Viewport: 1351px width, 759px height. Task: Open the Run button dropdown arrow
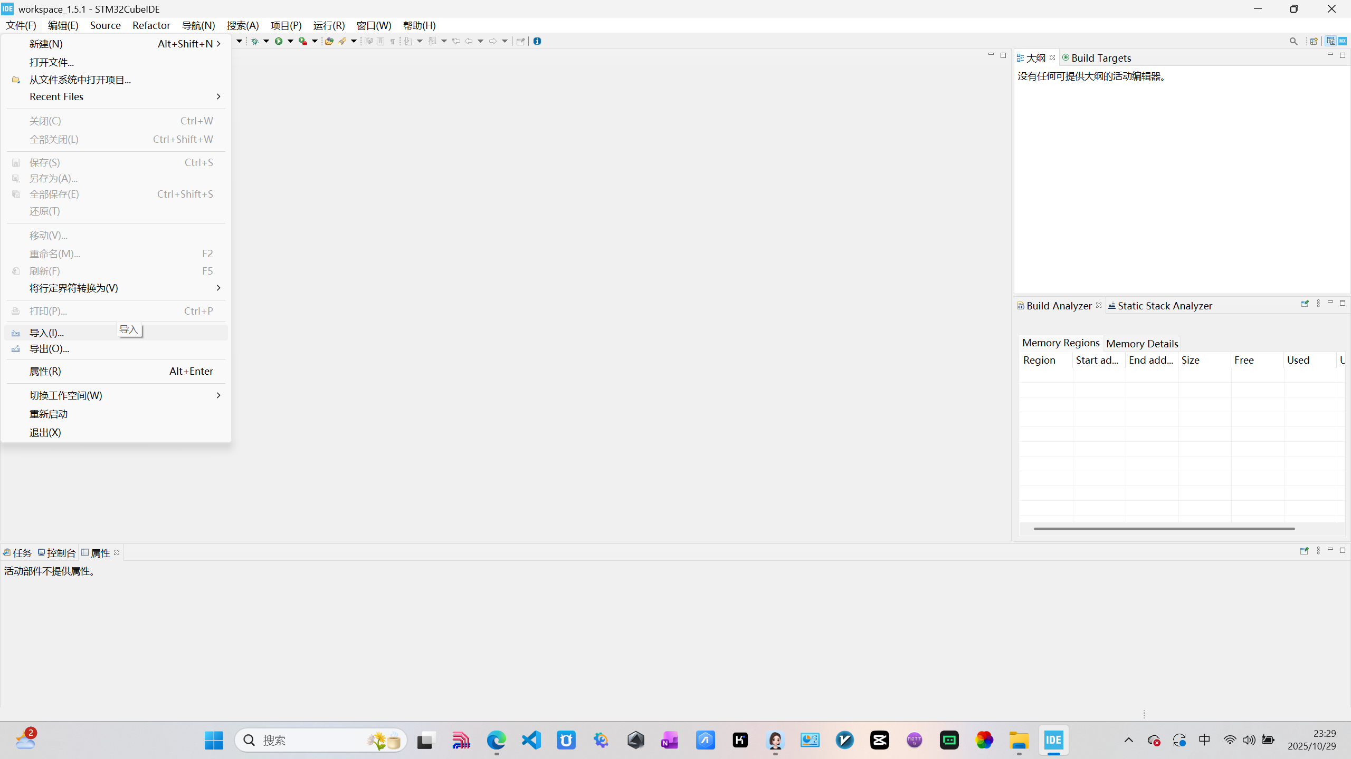click(290, 41)
